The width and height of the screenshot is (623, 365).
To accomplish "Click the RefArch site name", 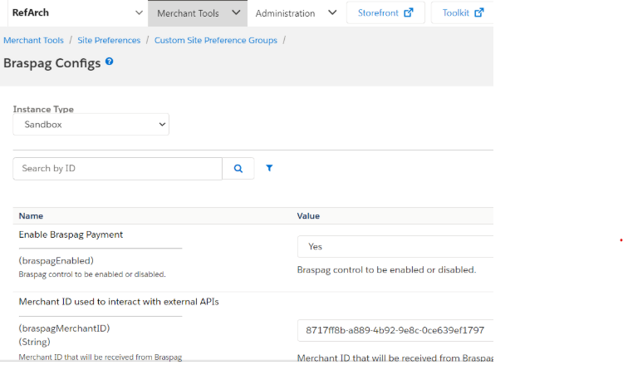I will (x=31, y=12).
